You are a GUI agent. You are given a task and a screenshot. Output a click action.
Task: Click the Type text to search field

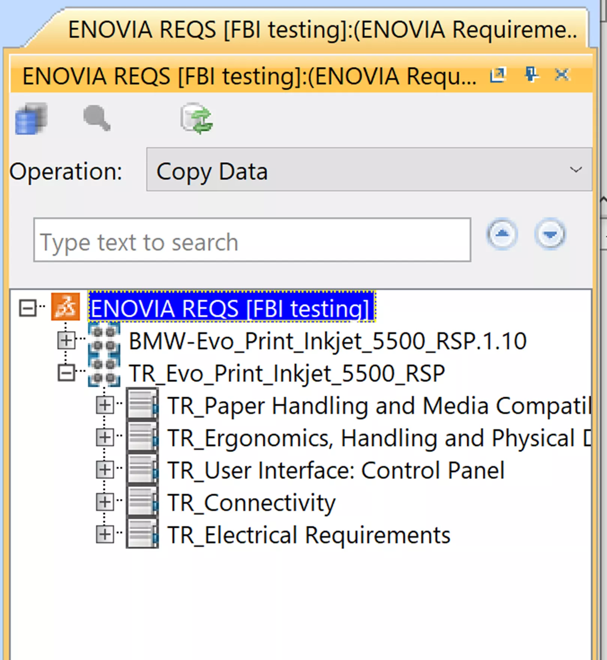[x=252, y=240]
